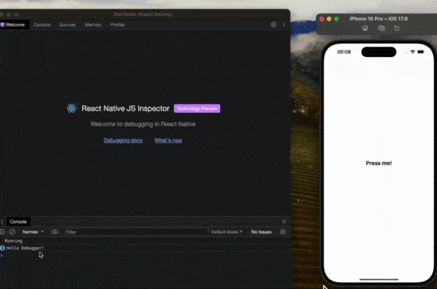The image size is (437, 289).
Task: Select the Console drawer tab
Action: [x=18, y=222]
